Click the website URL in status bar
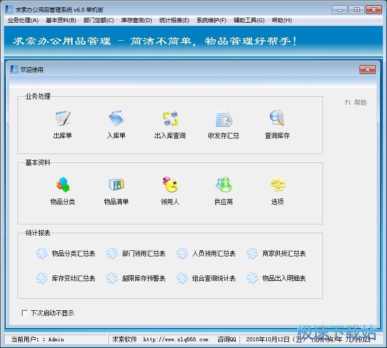387x348 pixels. [x=175, y=339]
